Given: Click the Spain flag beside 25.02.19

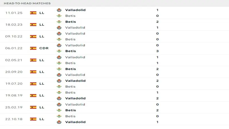Looking at the screenshot, I should click(33, 107).
